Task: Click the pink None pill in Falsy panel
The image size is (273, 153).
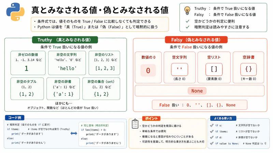Action: click(x=197, y=91)
